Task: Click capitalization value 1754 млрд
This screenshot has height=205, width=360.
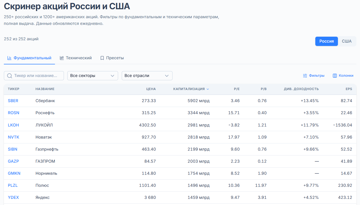Action: (198, 173)
